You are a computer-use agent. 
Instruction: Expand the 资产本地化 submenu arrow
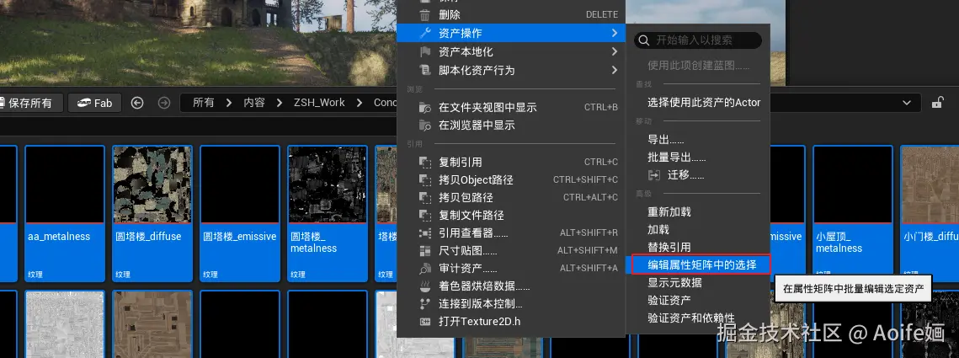click(614, 52)
